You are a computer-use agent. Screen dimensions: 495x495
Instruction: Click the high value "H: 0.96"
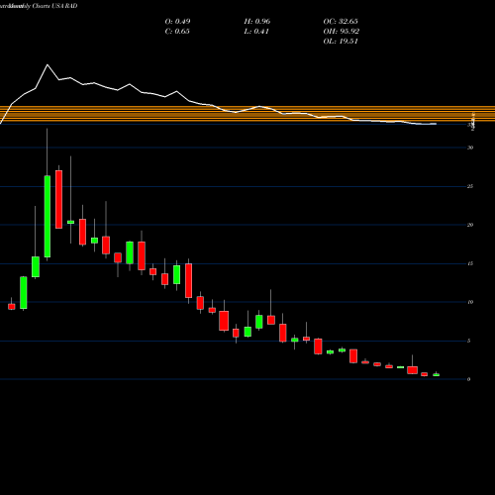pyautogui.click(x=257, y=22)
